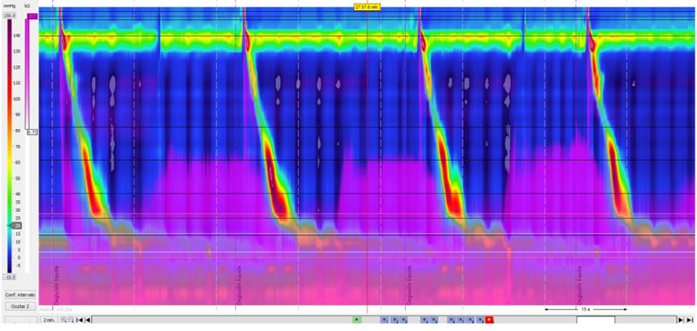This screenshot has height=331, width=697.
Task: Click the white scroll thumb on timeline bar
Action: [595, 320]
